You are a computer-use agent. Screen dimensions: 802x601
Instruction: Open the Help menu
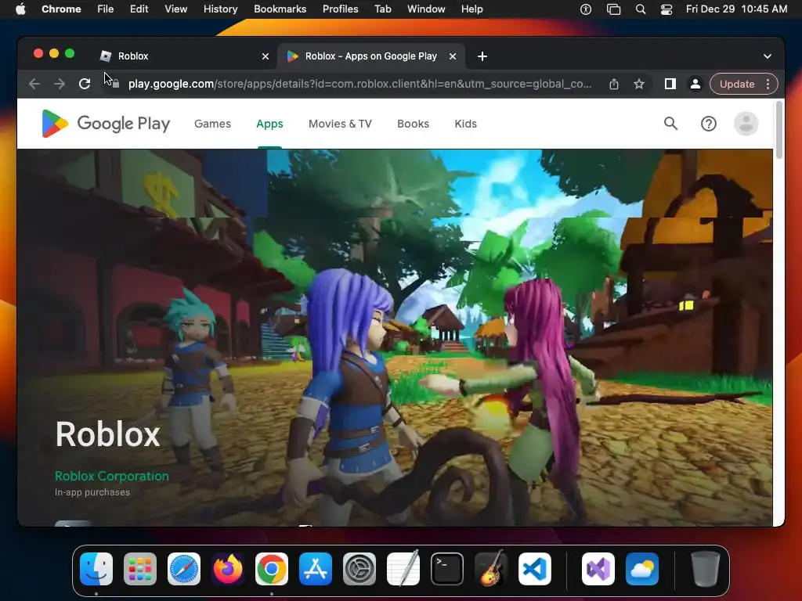472,9
